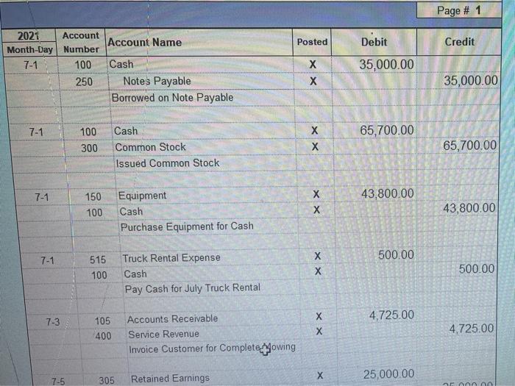
Task: Select account number 105 cell
Action: pos(102,321)
